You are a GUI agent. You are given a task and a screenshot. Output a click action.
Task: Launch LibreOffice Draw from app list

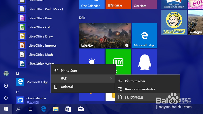(x=36, y=36)
